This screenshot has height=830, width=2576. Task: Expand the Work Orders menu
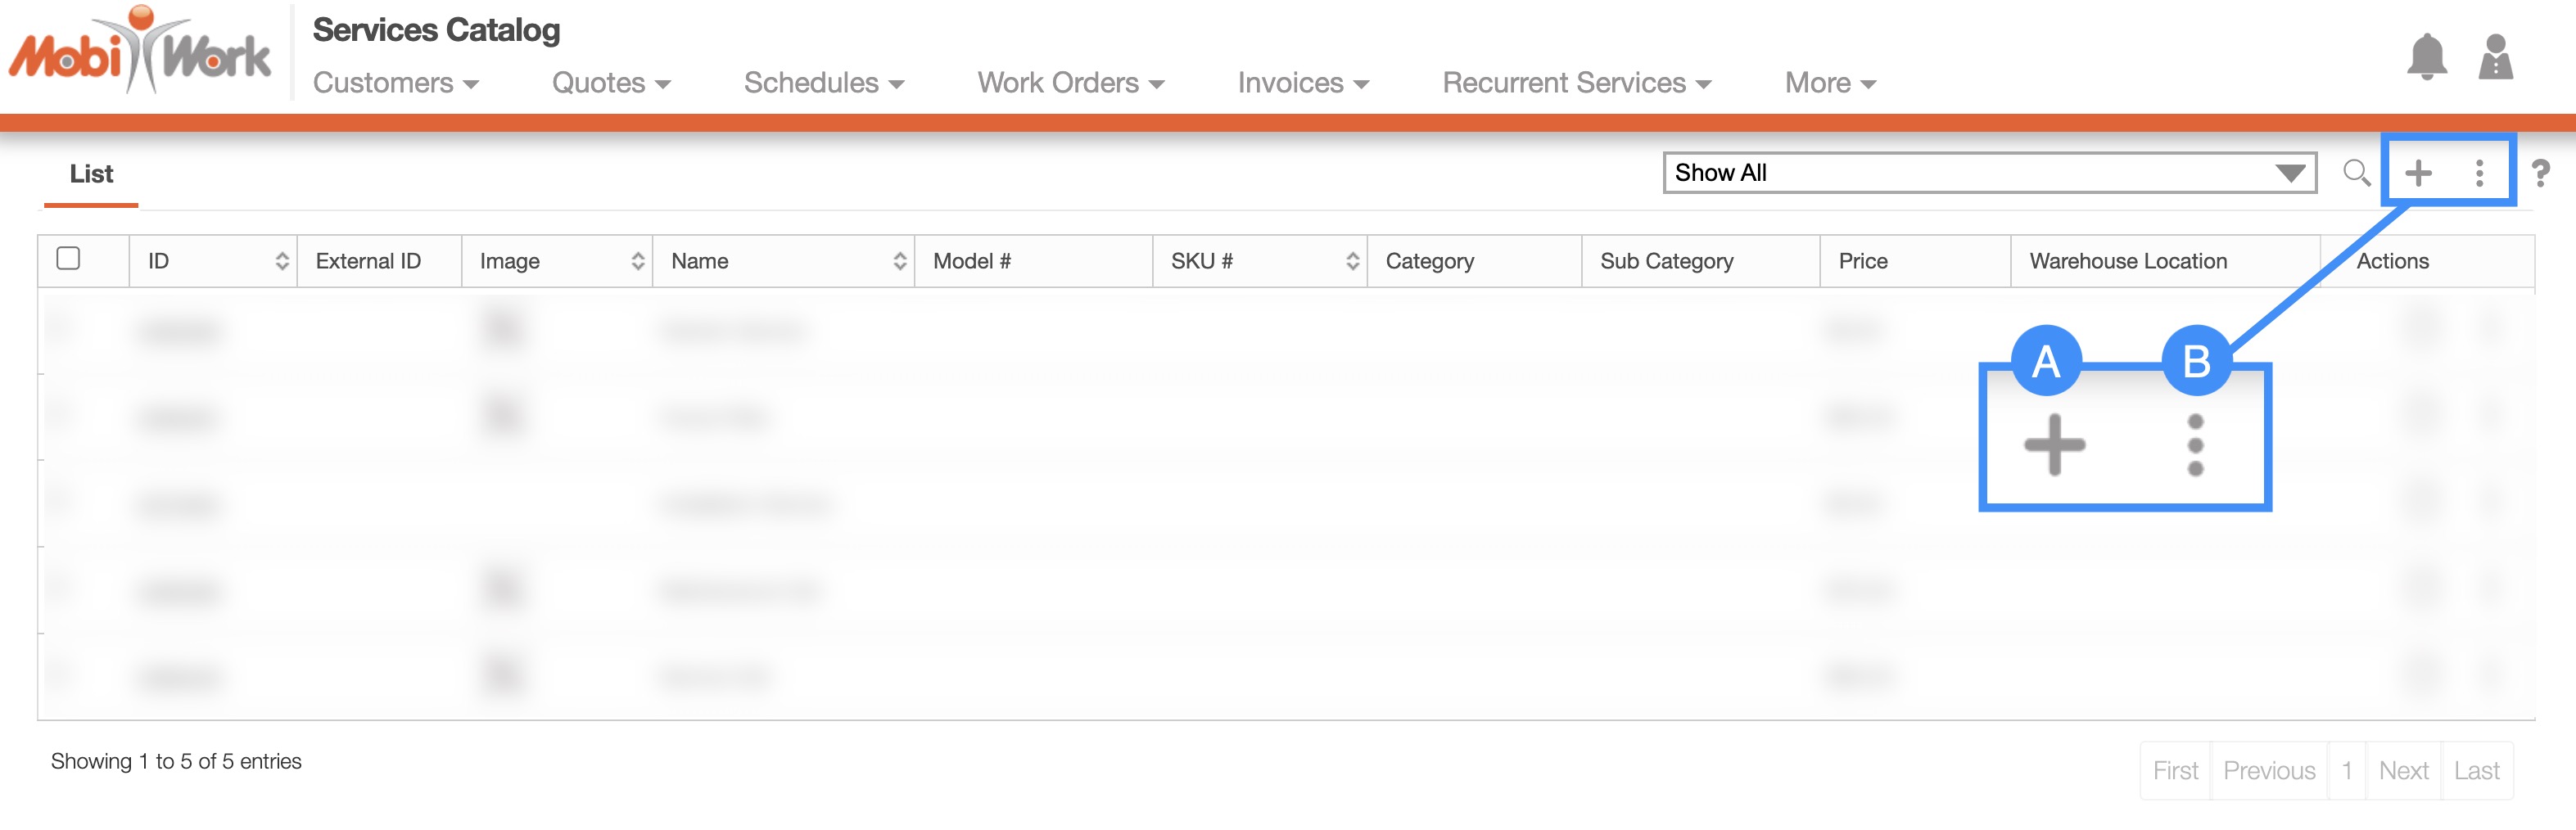(x=1070, y=83)
